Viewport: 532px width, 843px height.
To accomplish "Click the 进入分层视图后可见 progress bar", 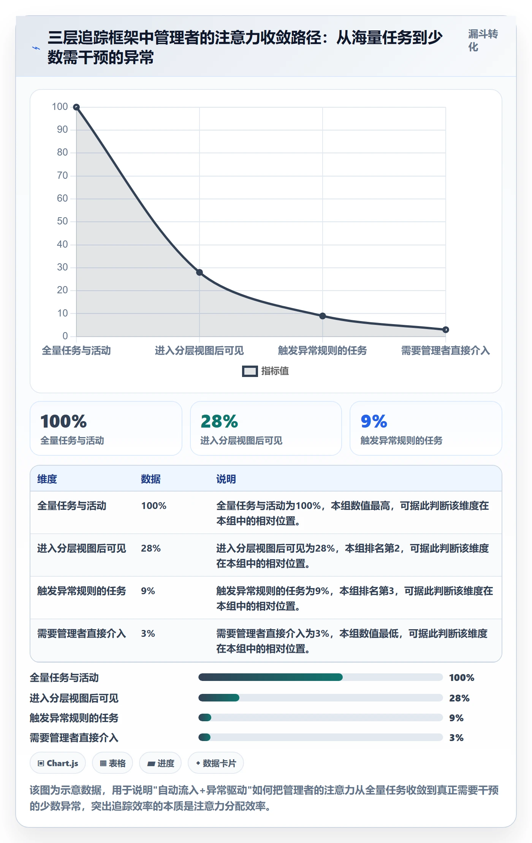I will (321, 698).
